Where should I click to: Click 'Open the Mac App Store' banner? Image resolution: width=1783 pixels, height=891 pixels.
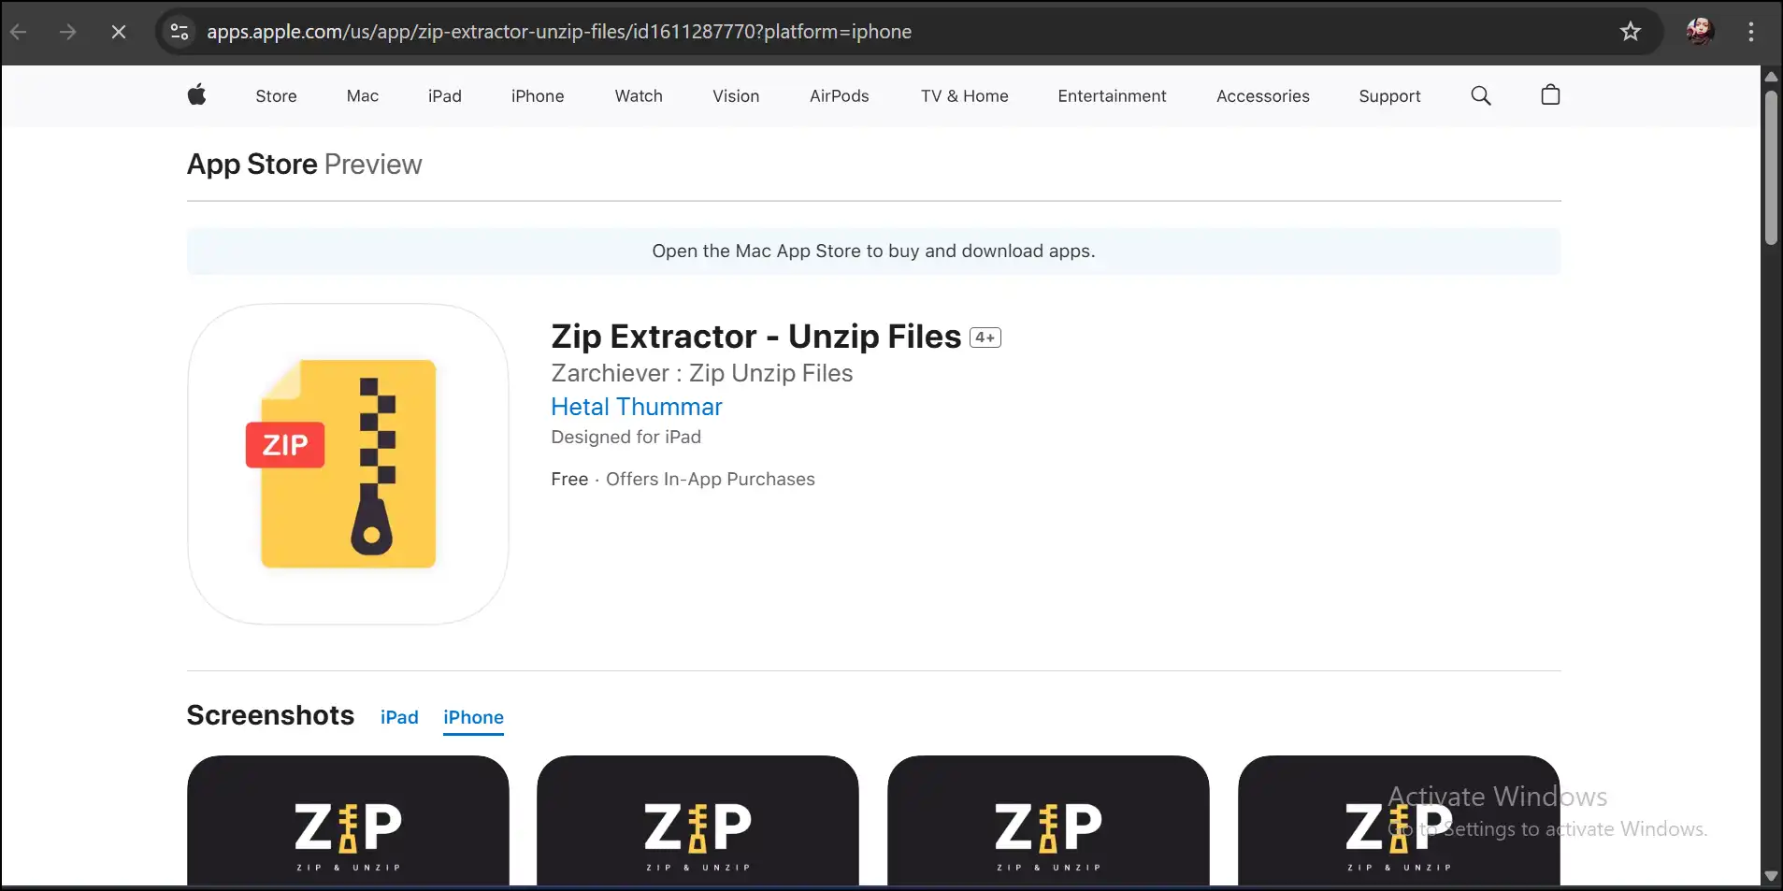coord(873,251)
